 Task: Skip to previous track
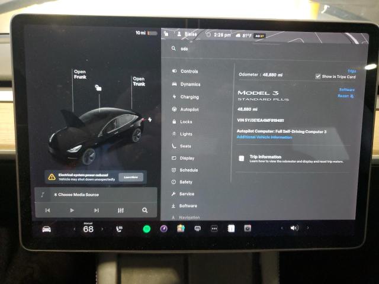[47, 211]
